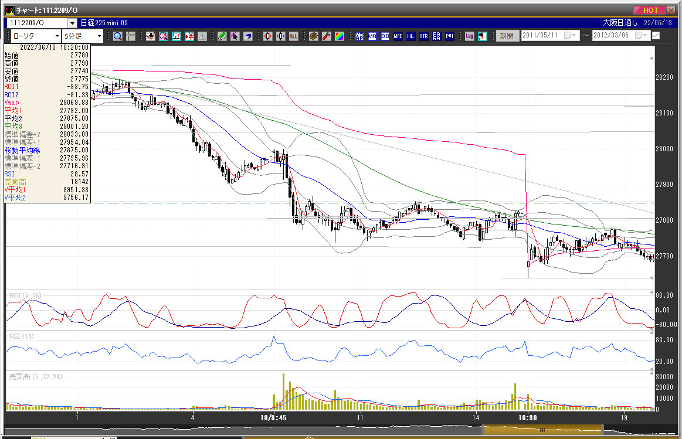Select the eraser tool
This screenshot has height=439, width=682.
coord(248,36)
